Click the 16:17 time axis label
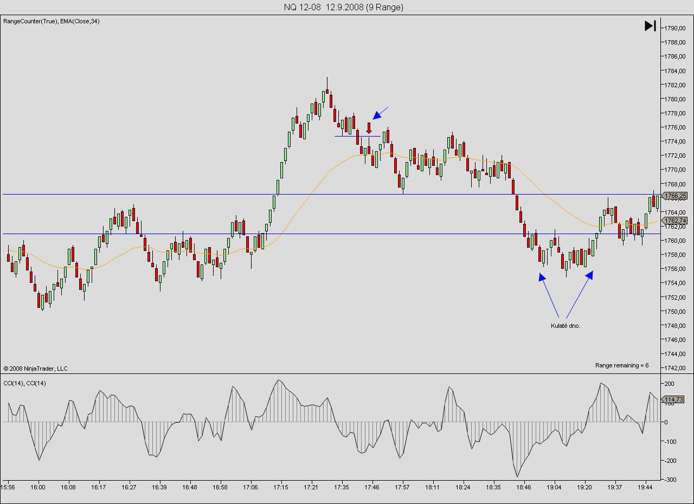This screenshot has width=694, height=504. click(x=98, y=487)
